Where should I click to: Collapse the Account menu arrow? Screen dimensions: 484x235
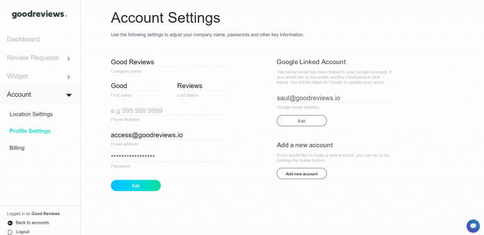tap(69, 95)
